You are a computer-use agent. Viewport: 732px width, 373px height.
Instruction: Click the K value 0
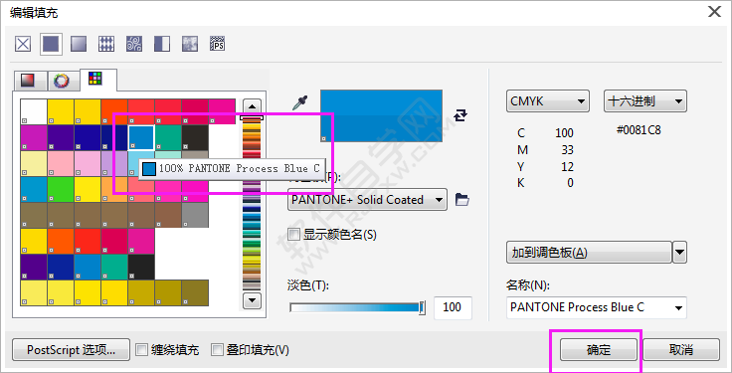coord(570,183)
